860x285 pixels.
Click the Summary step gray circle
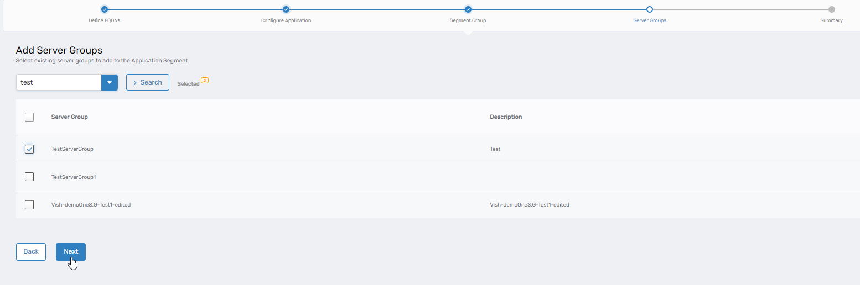[831, 9]
